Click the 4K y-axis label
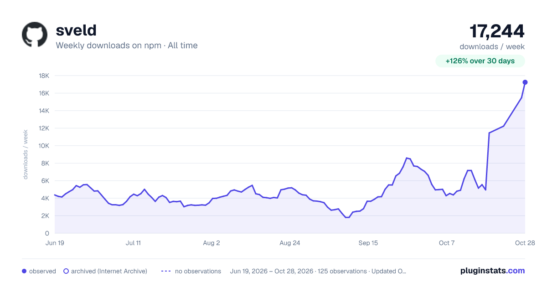Screen dimensions: 547x287 click(46, 198)
